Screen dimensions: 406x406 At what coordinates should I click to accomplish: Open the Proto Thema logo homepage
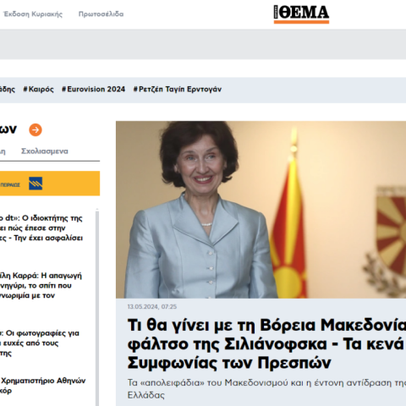click(301, 14)
